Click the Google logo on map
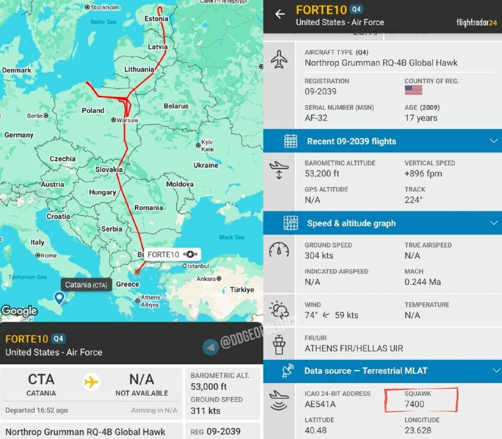 19,311
